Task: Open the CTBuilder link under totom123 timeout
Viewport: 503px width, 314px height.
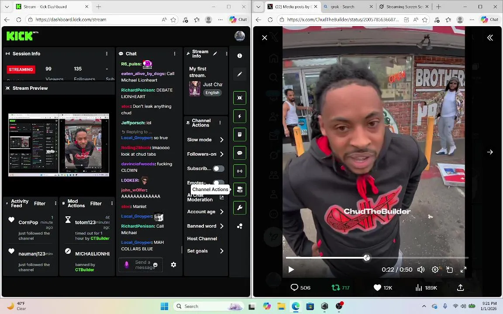Action: [x=100, y=239]
